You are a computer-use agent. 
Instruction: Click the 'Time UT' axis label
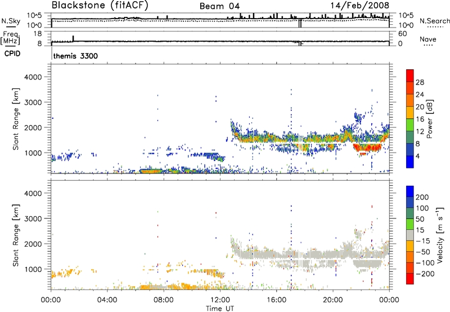coord(220,309)
